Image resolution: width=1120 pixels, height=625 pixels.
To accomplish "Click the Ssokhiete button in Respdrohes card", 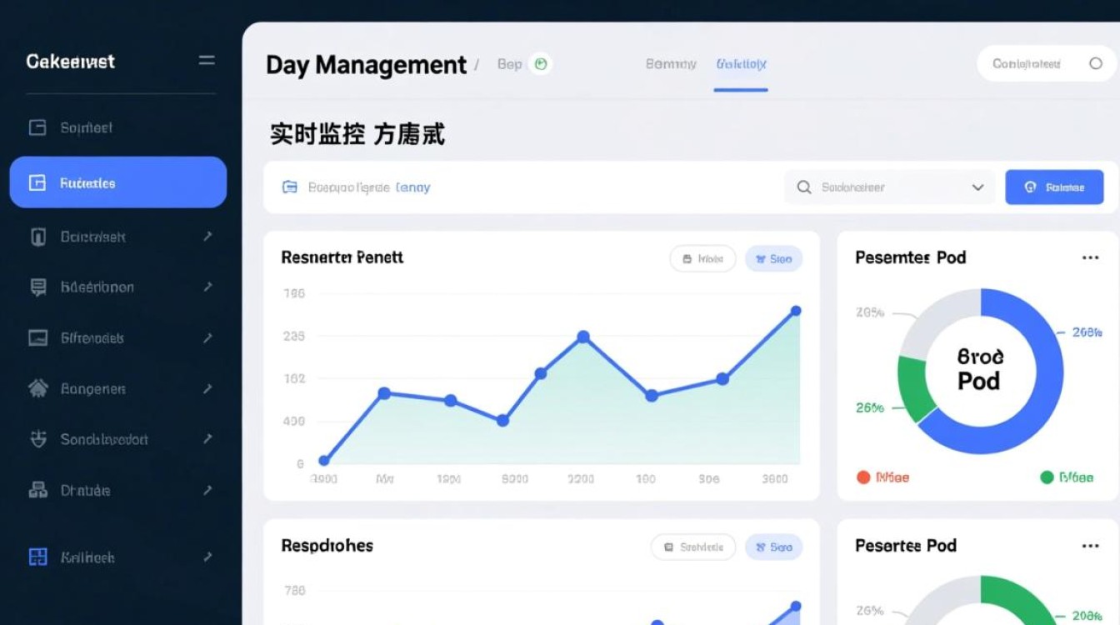I will coord(693,547).
